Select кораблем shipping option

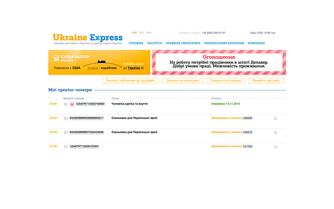tap(109, 68)
